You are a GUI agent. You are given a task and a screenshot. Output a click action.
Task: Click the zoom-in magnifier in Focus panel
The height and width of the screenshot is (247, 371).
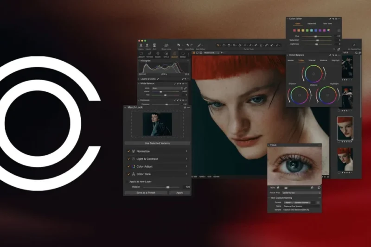click(x=312, y=188)
